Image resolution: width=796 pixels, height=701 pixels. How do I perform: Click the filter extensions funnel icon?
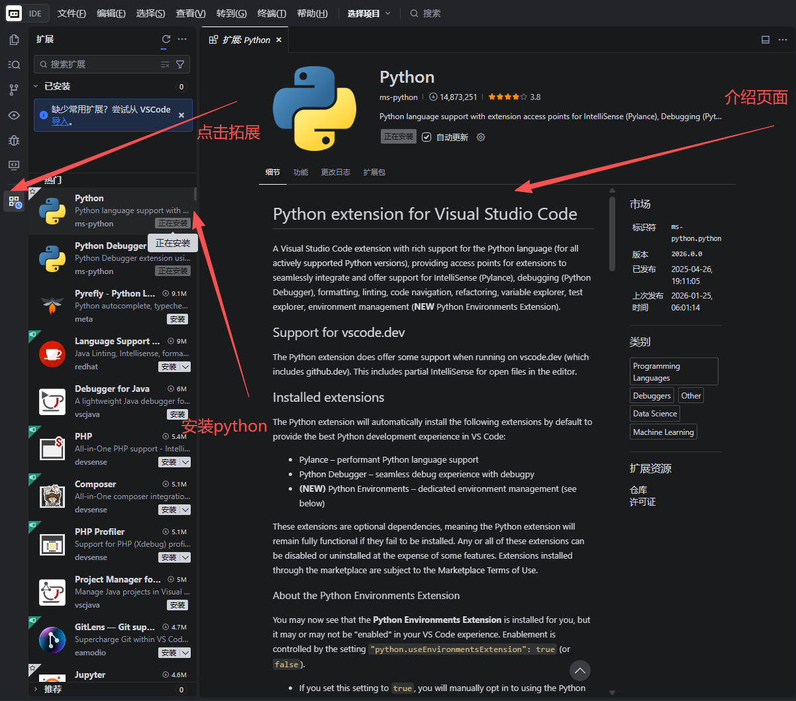coord(180,64)
